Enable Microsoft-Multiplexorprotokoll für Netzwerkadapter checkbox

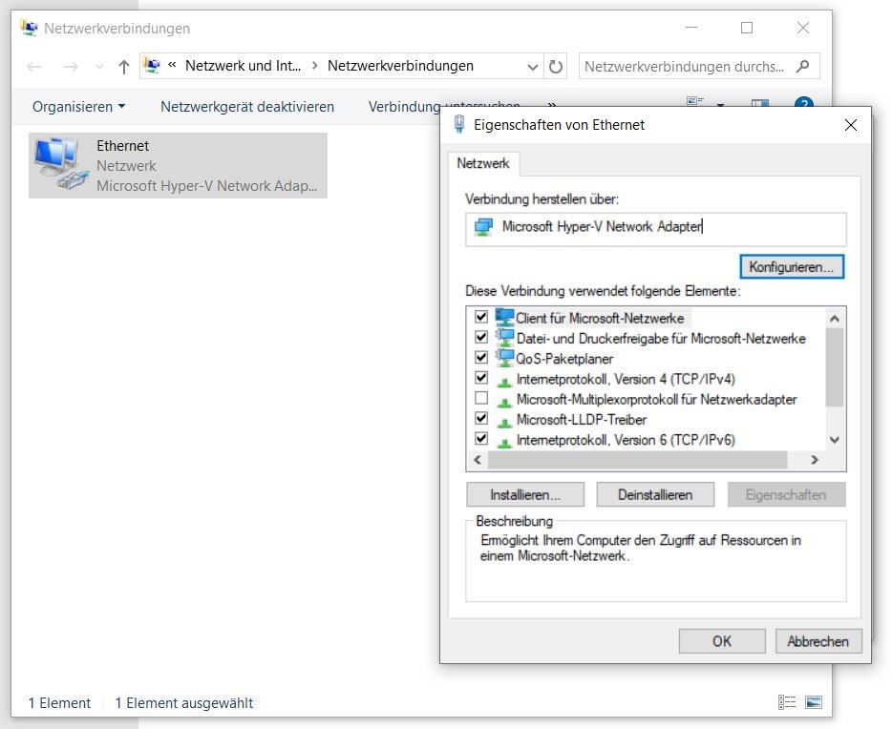tap(481, 399)
